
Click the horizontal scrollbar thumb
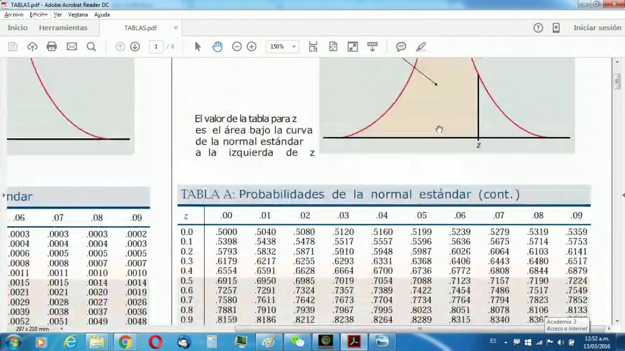coord(419,329)
